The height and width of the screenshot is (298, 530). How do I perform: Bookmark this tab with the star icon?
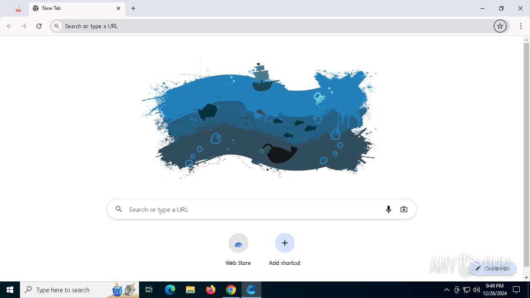(x=500, y=26)
